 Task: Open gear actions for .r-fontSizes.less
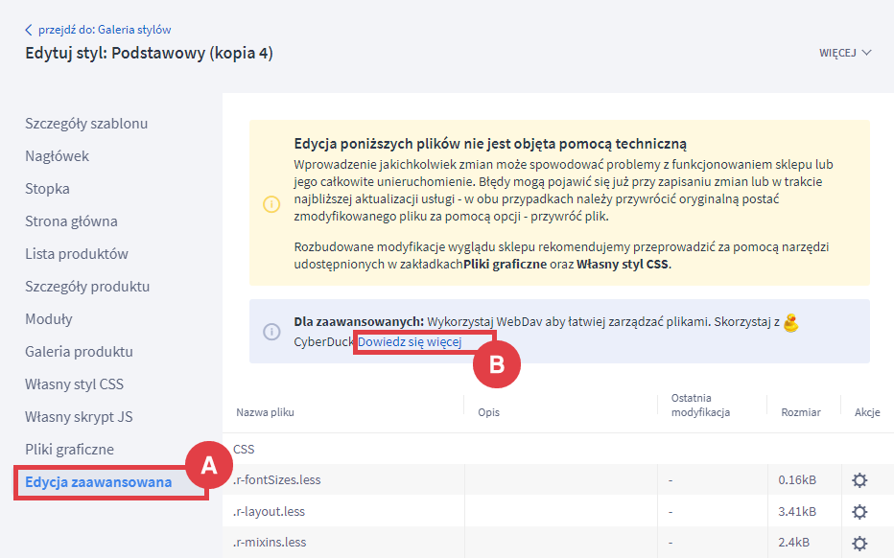click(859, 480)
